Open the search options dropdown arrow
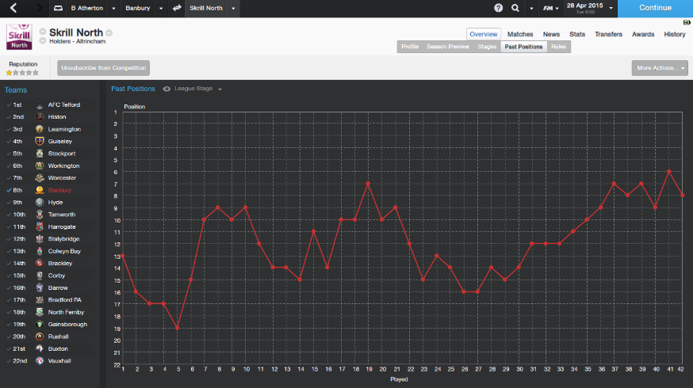 coord(531,9)
